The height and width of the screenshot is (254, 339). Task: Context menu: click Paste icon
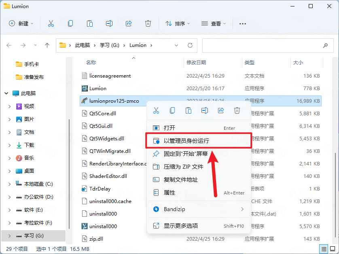pyautogui.click(x=189, y=110)
